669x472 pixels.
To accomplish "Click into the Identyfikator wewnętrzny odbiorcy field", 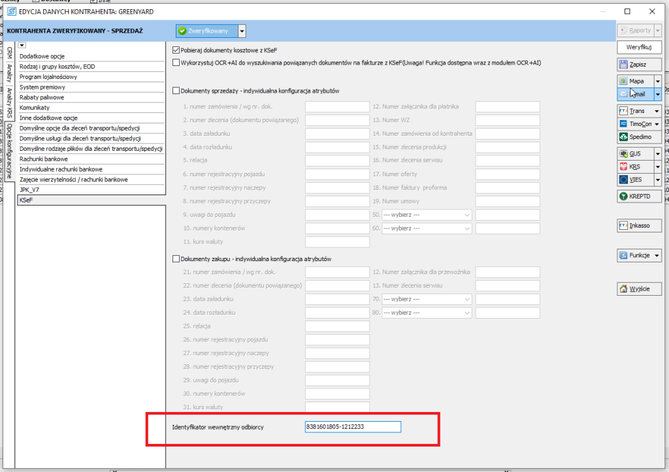I will point(352,427).
